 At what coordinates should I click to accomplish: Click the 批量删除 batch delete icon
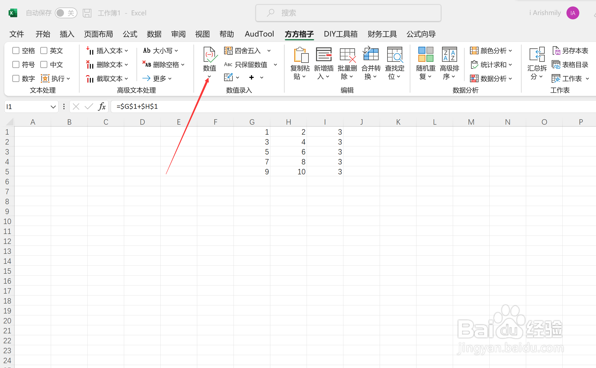coord(347,55)
